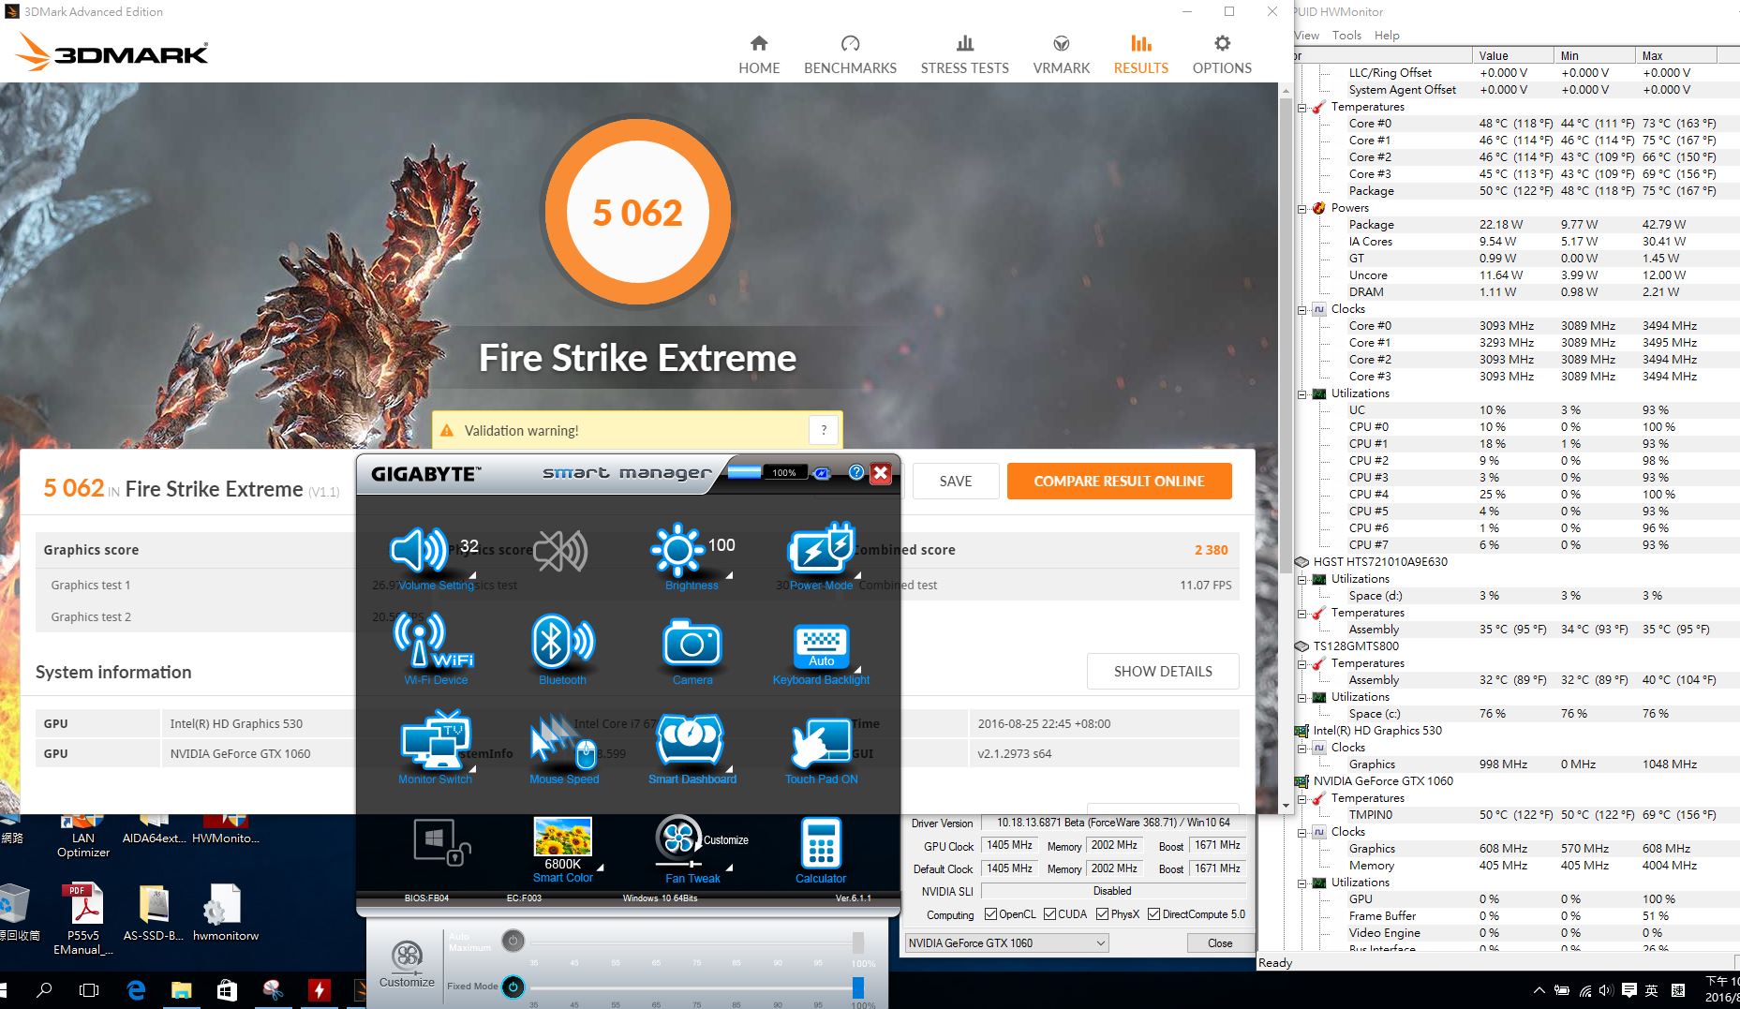
Task: Select Intel(R) HD Graphics 530 node
Action: click(1377, 731)
